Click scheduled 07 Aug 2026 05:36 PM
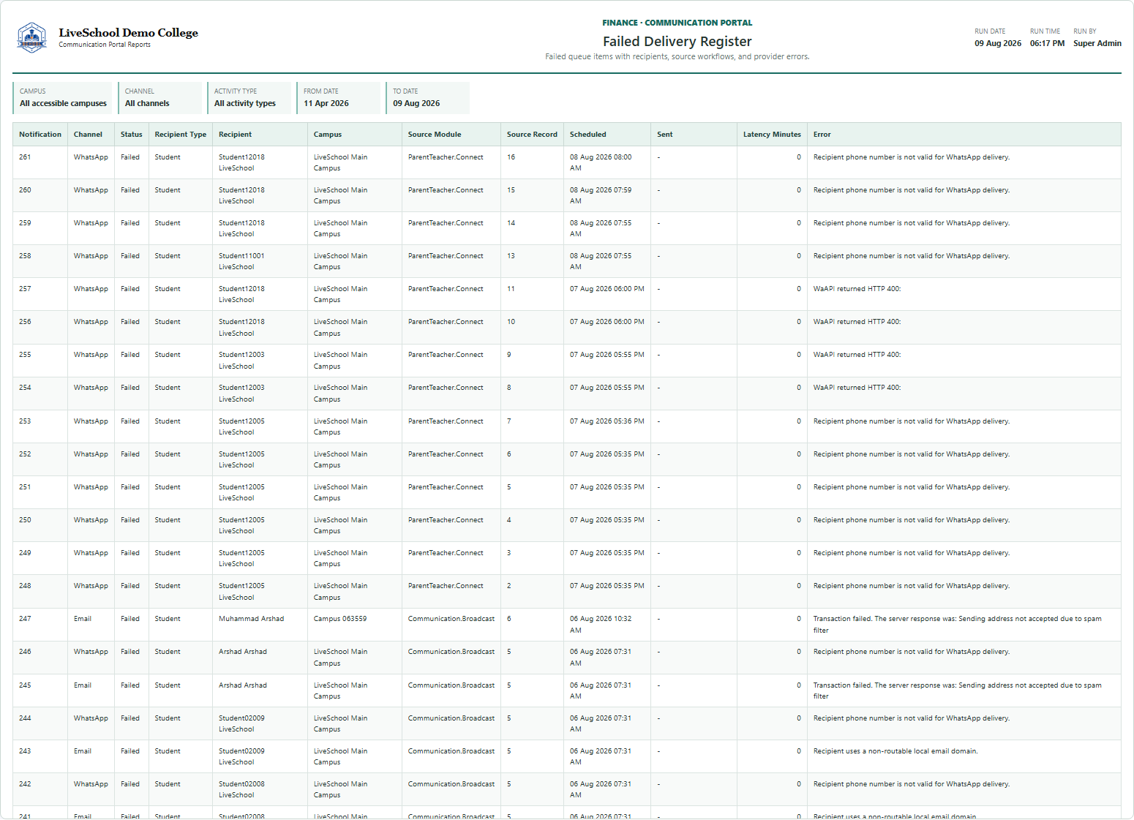Image resolution: width=1134 pixels, height=820 pixels. [607, 421]
